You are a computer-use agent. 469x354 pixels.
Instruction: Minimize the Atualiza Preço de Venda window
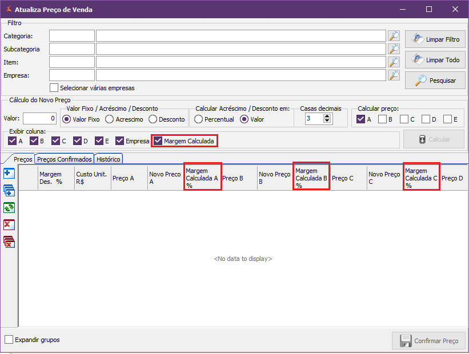[403, 9]
